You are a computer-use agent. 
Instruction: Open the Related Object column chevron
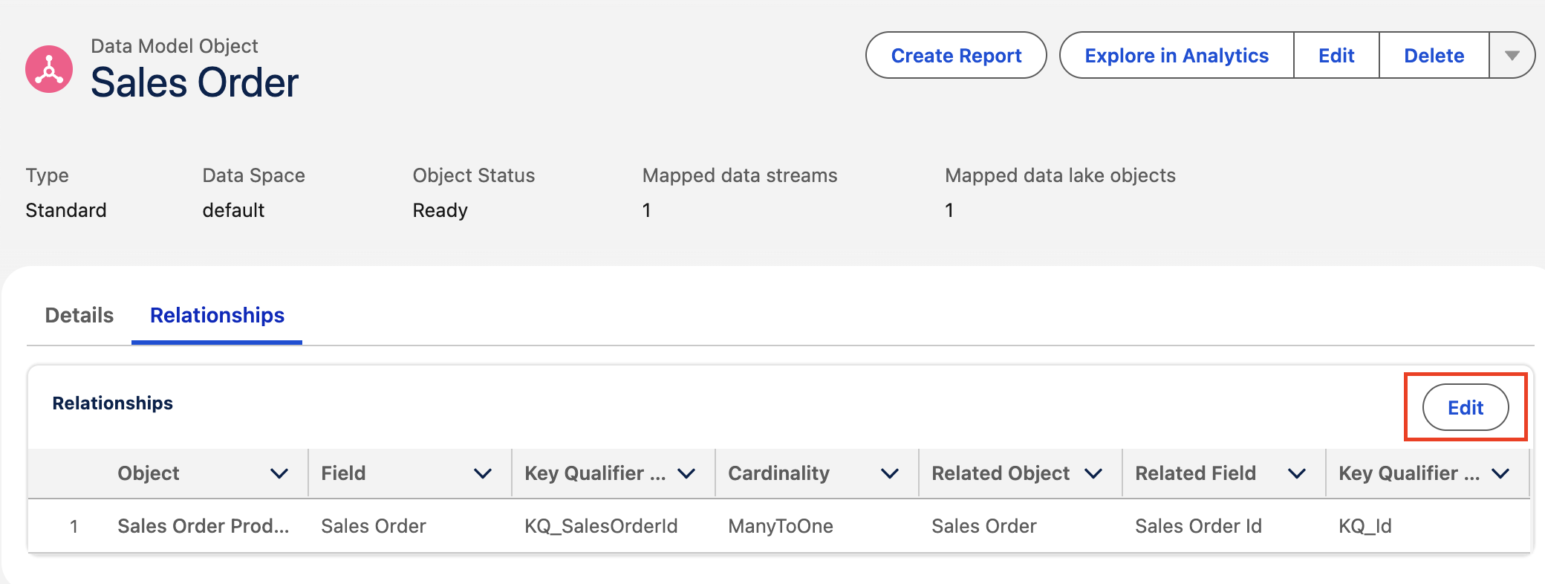click(1093, 473)
